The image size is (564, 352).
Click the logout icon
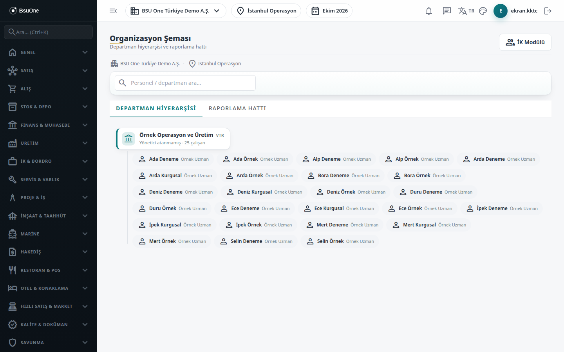tap(548, 11)
